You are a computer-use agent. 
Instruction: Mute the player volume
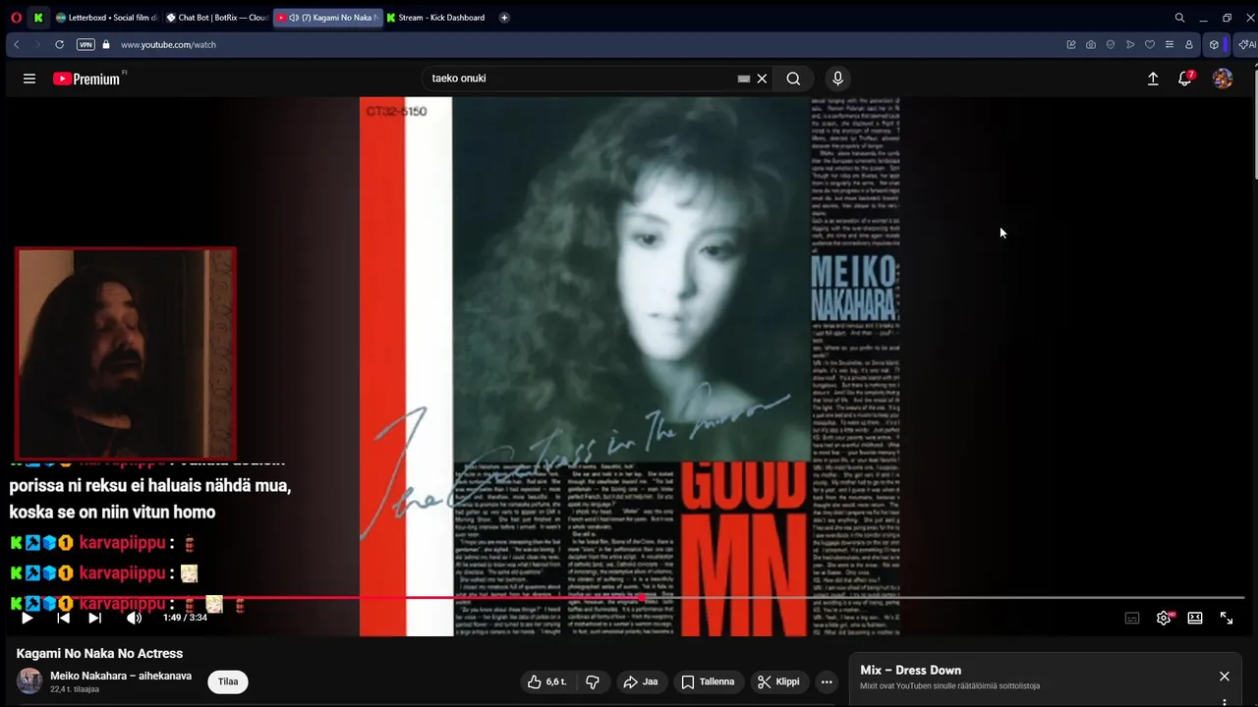[134, 618]
